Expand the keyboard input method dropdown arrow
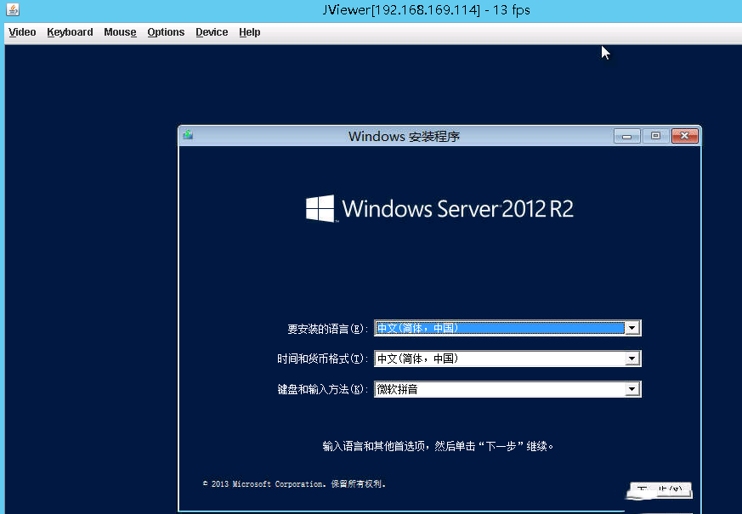 [632, 389]
